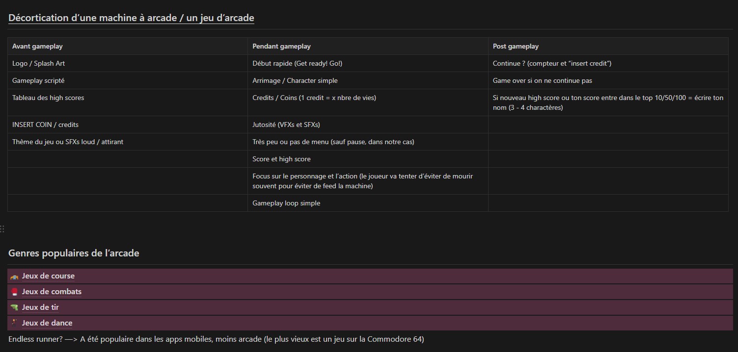Go to the Jeux de tir page
This screenshot has width=738, height=352.
[40, 307]
